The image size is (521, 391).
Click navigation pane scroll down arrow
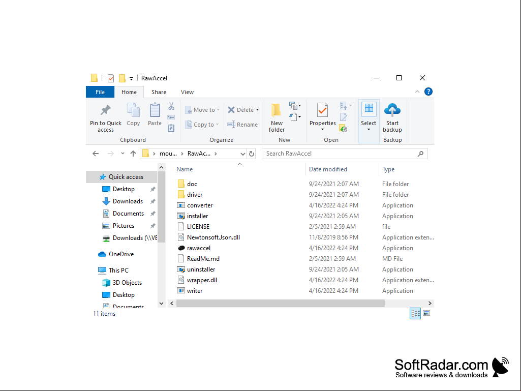(162, 303)
